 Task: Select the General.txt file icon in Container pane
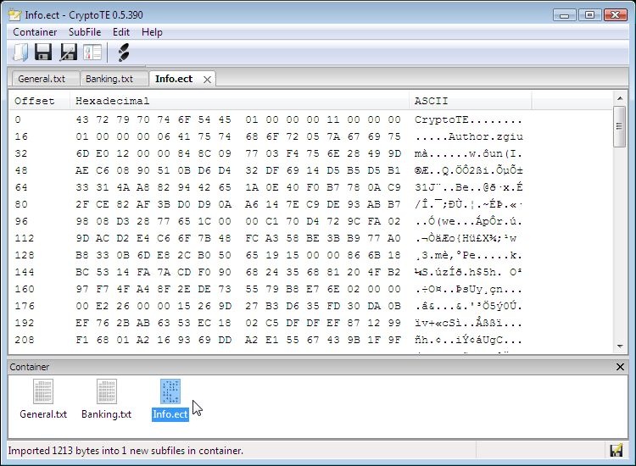[x=43, y=391]
